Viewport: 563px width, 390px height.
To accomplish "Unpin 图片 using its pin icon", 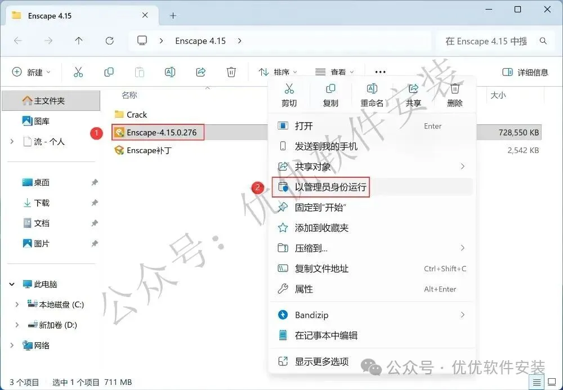I will [x=95, y=244].
